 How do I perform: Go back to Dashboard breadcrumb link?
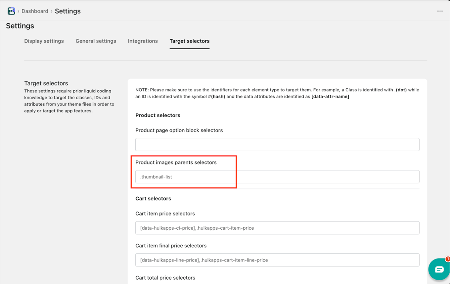tap(35, 11)
